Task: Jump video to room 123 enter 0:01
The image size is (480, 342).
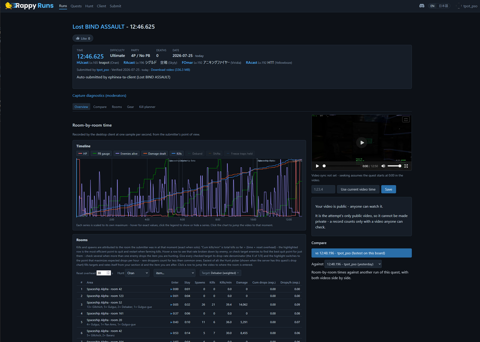Action: [175, 296]
